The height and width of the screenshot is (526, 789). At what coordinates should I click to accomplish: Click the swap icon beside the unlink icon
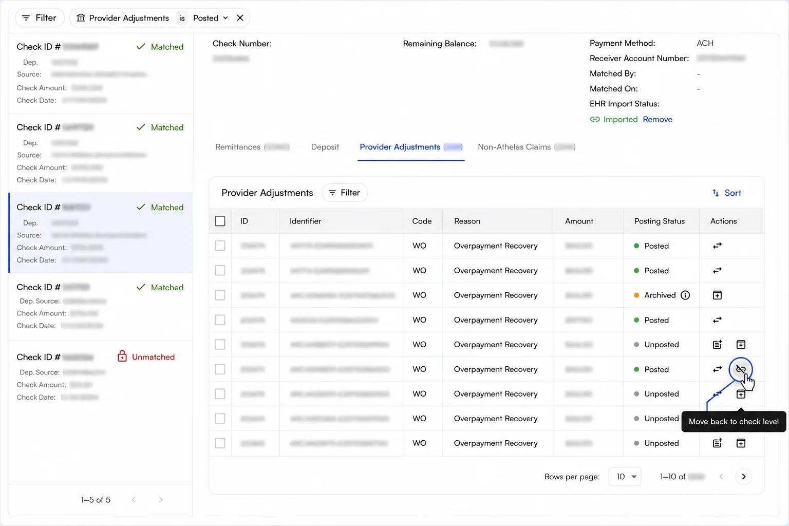[717, 369]
